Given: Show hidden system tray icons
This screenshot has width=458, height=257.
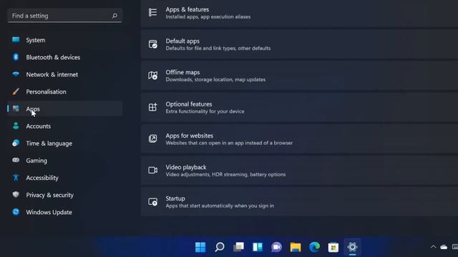Looking at the screenshot, I should click(433, 247).
